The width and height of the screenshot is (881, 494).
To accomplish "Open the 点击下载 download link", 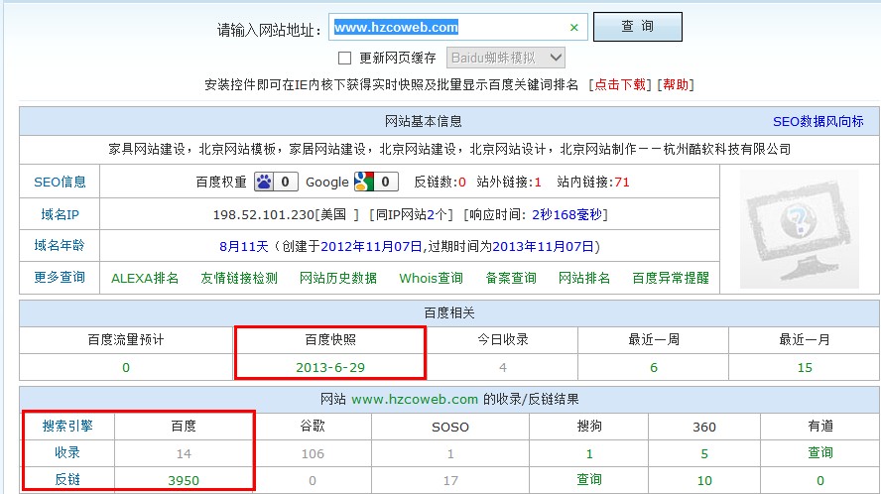I will tap(620, 85).
